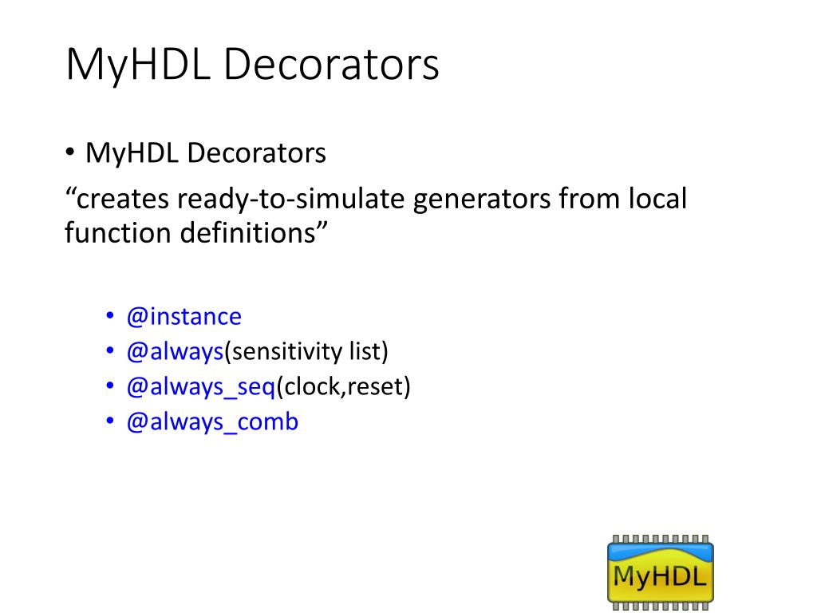Click the @always decorator text
Screen dimensions: 817x613
pos(175,351)
